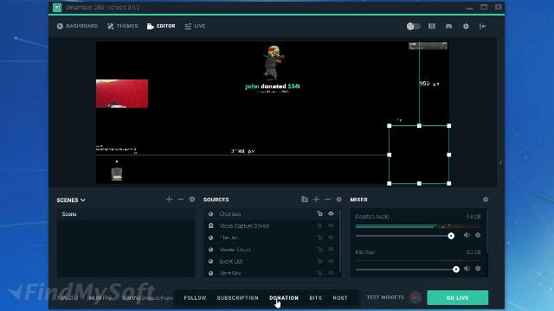This screenshot has width=554, height=311.
Task: Toggle lock on Event List source
Action: [319, 261]
